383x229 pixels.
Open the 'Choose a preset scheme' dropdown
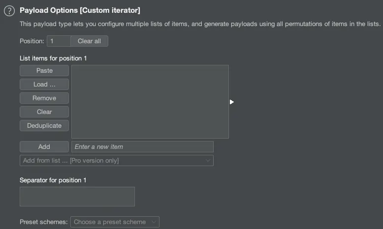tap(115, 222)
